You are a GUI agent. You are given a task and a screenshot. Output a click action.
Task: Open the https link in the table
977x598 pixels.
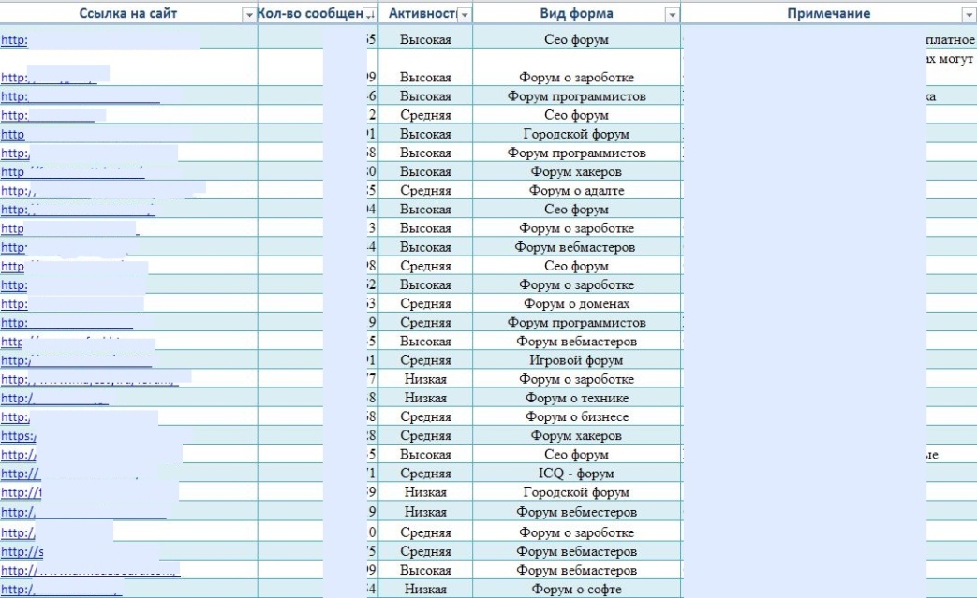click(19, 436)
